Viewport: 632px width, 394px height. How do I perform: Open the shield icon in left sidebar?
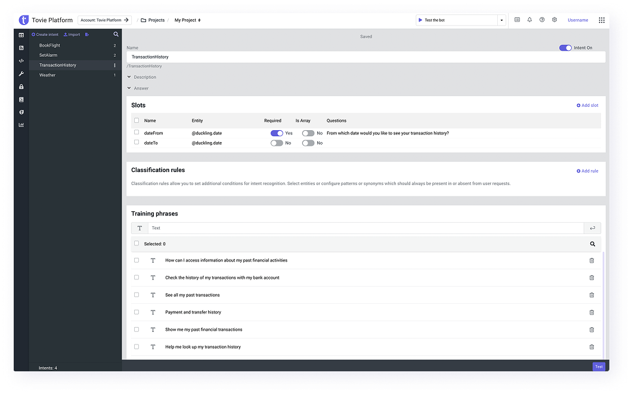[21, 112]
